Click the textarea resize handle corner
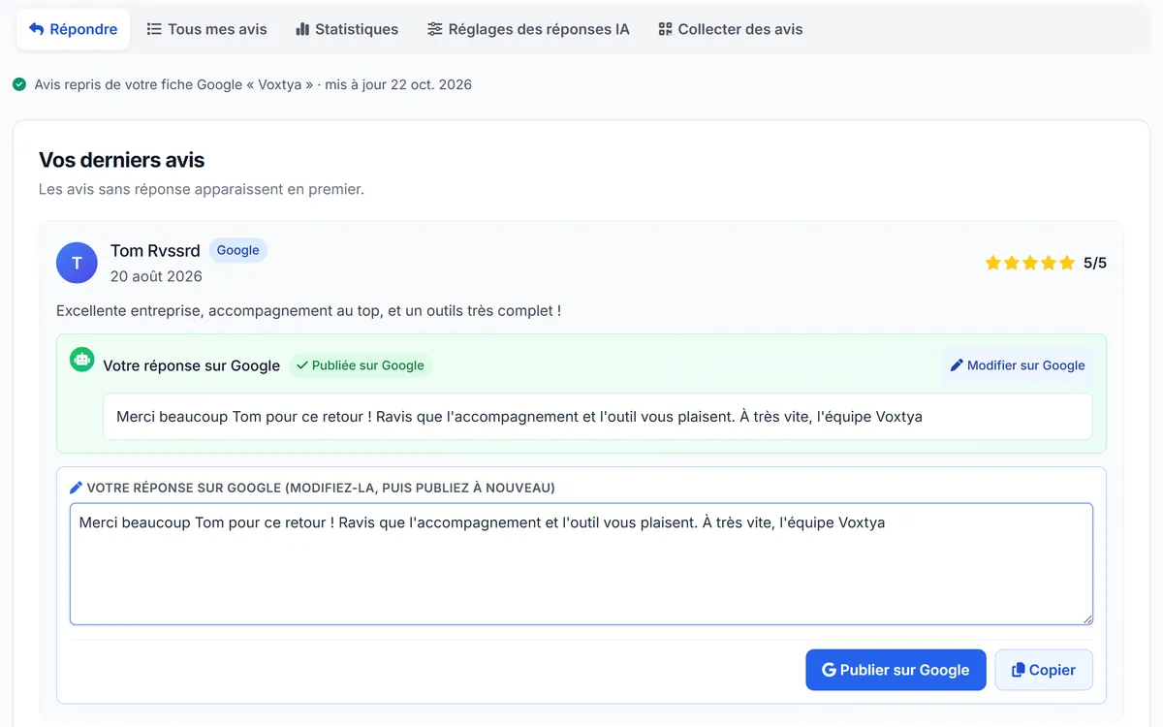This screenshot has height=727, width=1163. 1086,618
